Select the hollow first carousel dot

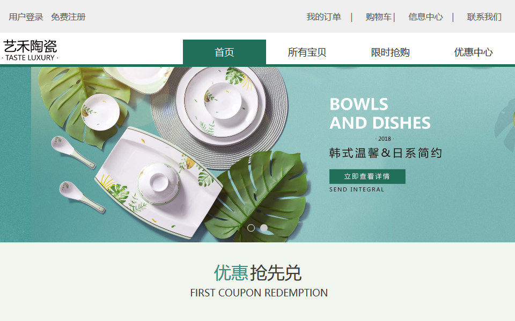251,228
